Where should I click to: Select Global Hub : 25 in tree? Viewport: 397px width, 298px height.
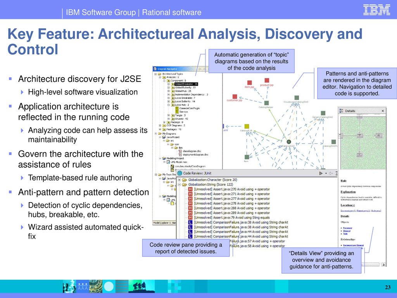(x=183, y=91)
